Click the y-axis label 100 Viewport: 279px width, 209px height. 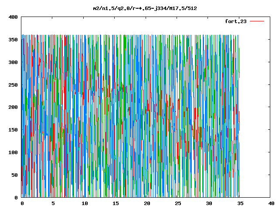tap(13, 152)
